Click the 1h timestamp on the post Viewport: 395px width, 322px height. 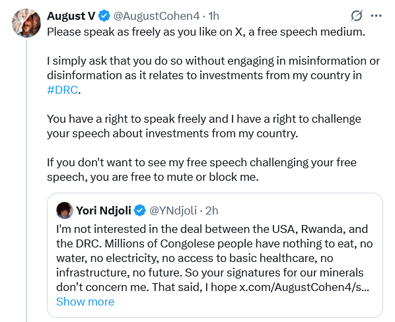(x=213, y=16)
